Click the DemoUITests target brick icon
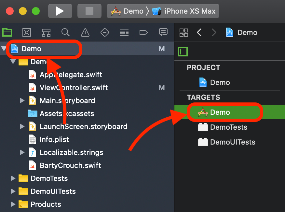 pos(203,142)
